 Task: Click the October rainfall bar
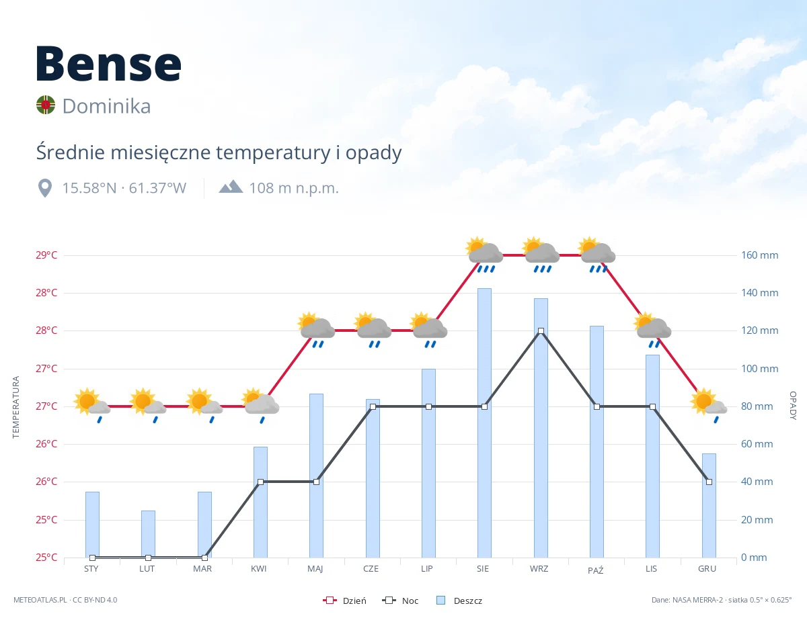(597, 442)
